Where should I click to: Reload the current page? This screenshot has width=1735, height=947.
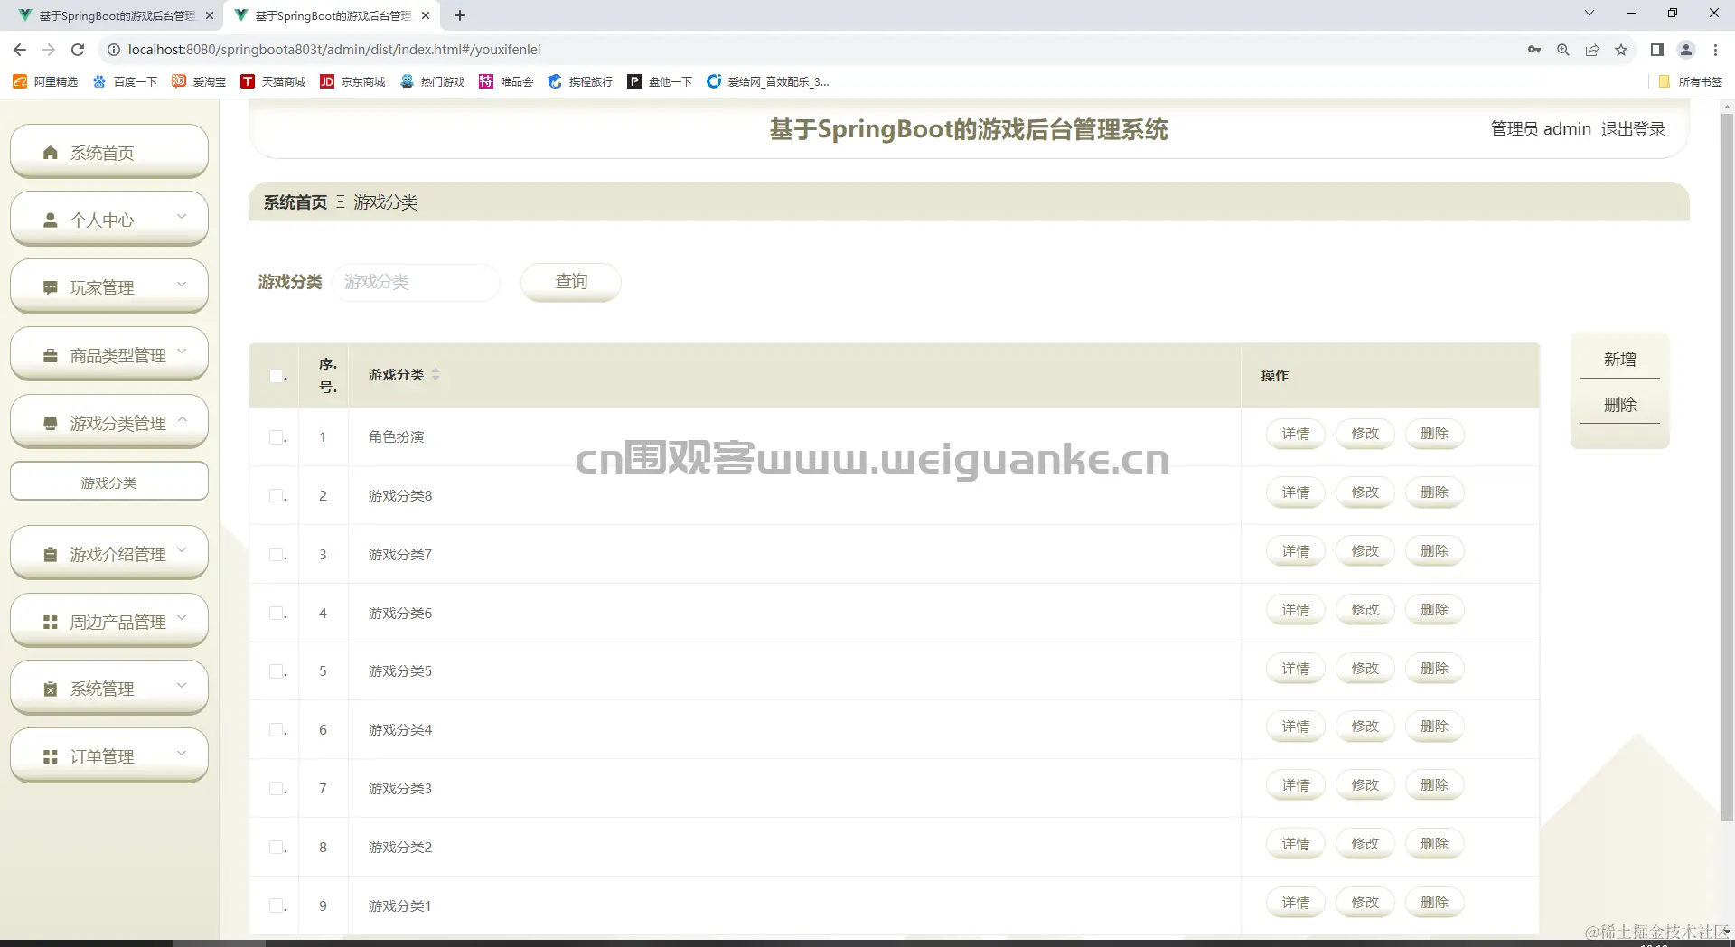(x=78, y=50)
